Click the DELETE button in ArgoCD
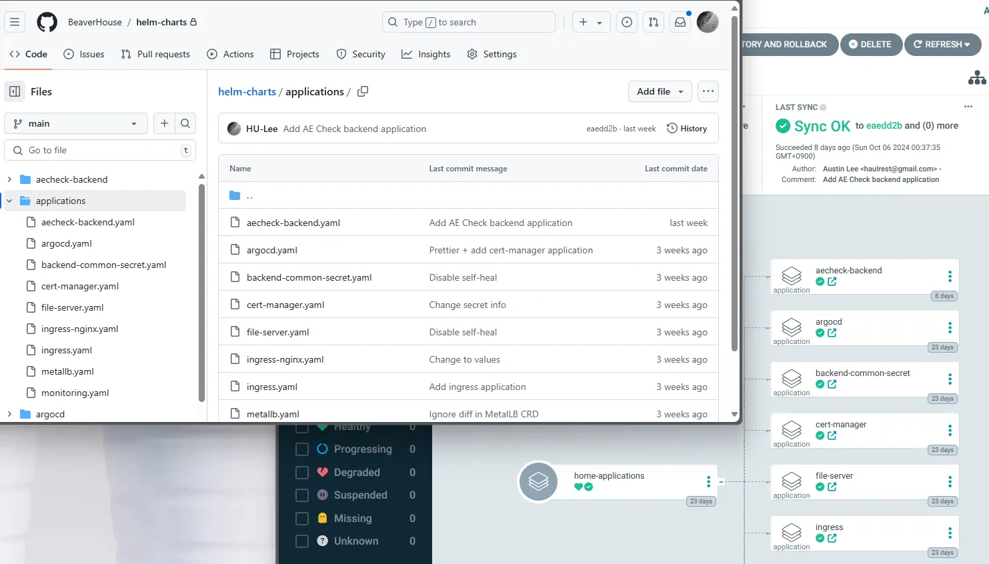The width and height of the screenshot is (989, 564). 871,45
